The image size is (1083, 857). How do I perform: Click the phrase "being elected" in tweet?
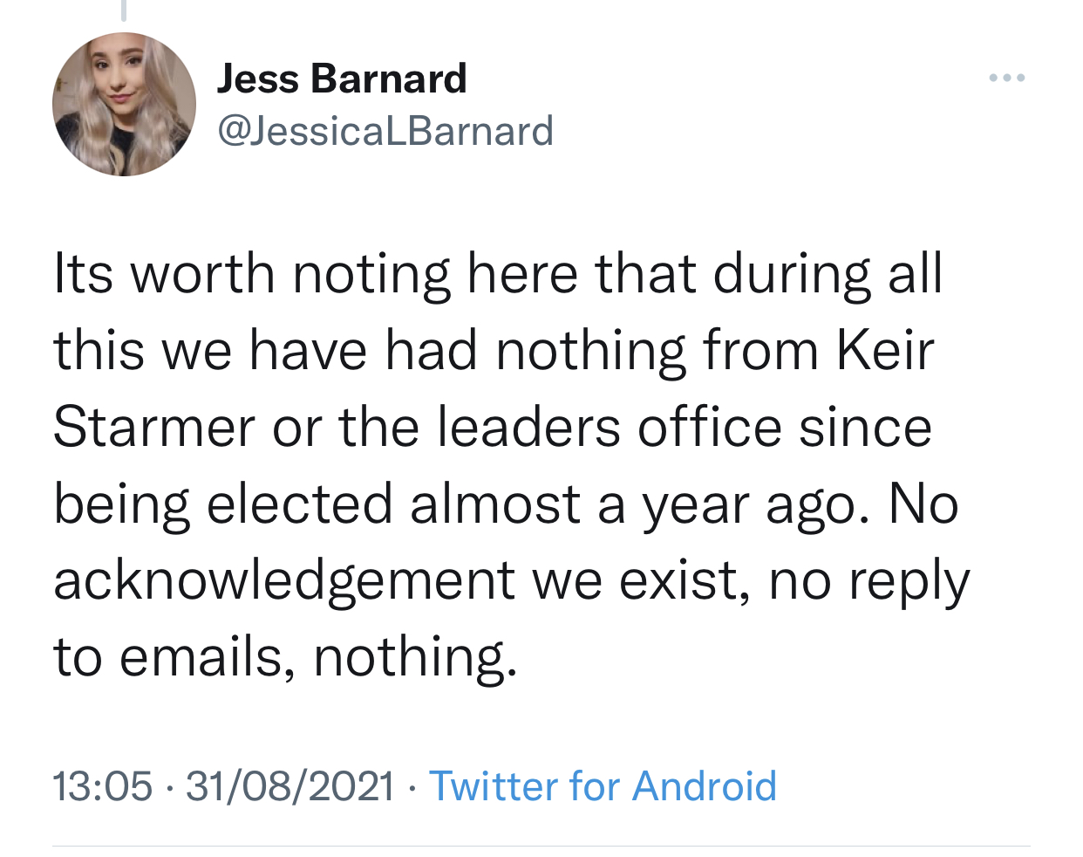(223, 504)
